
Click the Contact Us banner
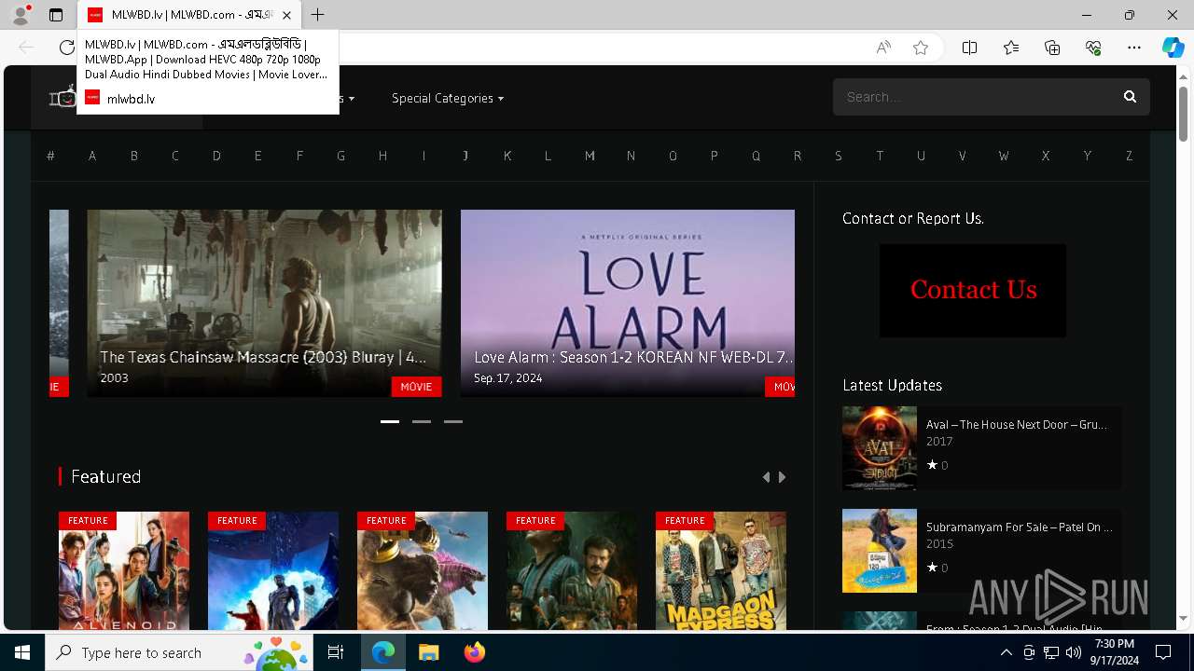click(973, 291)
